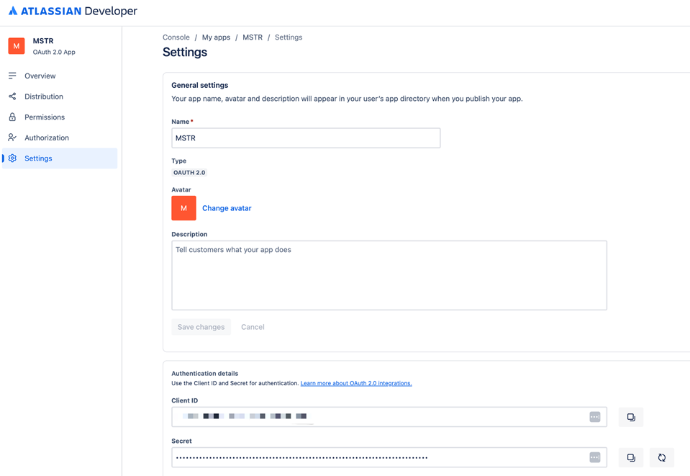Follow the Learn more about OAuth 2.0 link
This screenshot has width=690, height=476.
(x=355, y=383)
